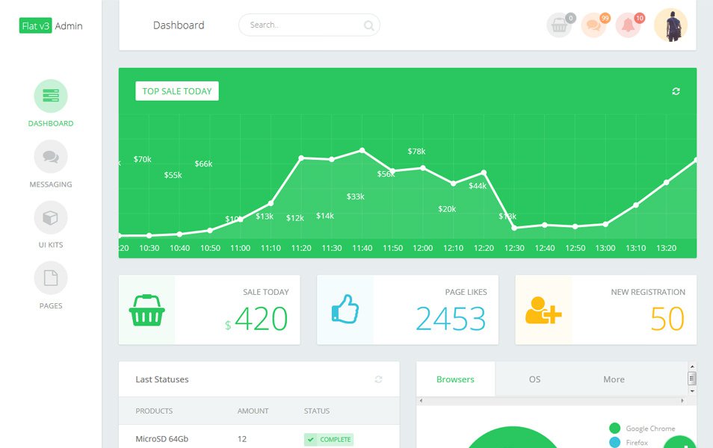Viewport: 713px width, 448px height.
Task: Click the amount 12 cell
Action: (242, 439)
